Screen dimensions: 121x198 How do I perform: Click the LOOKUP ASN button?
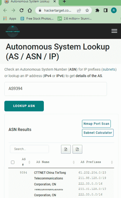(24, 106)
